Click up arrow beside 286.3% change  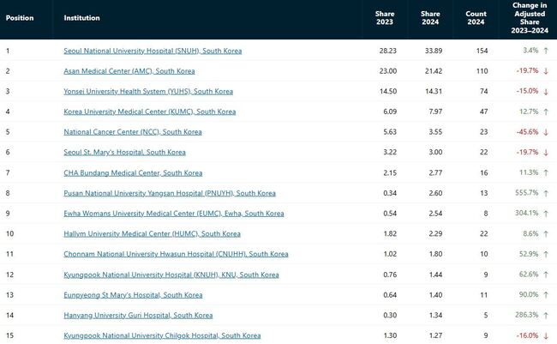[x=546, y=315]
